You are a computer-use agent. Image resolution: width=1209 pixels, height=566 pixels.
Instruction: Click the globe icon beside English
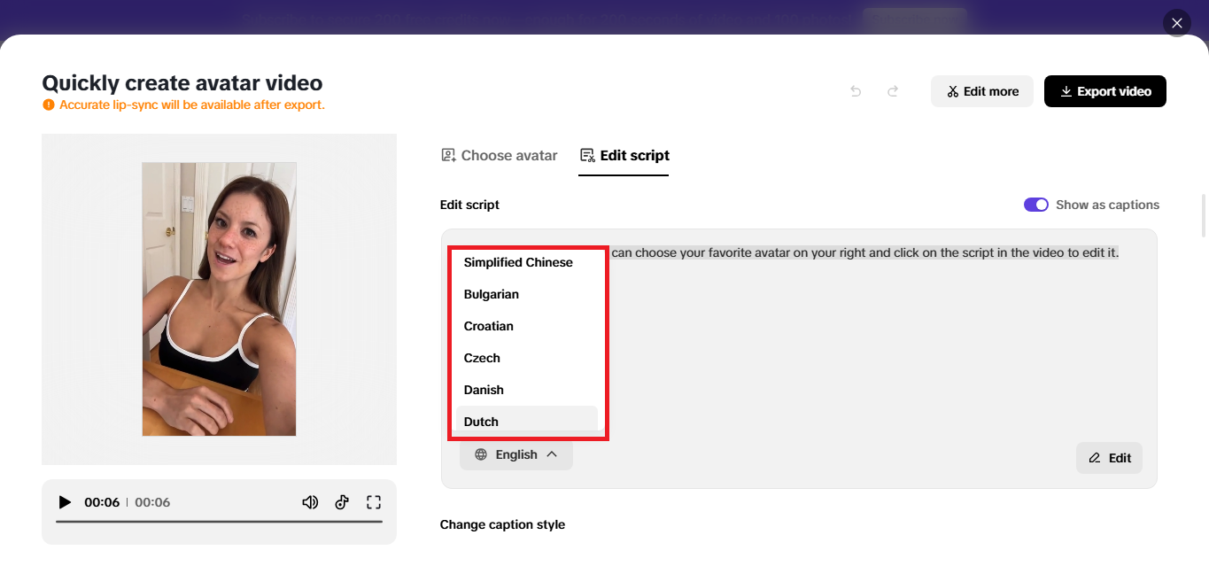point(481,454)
